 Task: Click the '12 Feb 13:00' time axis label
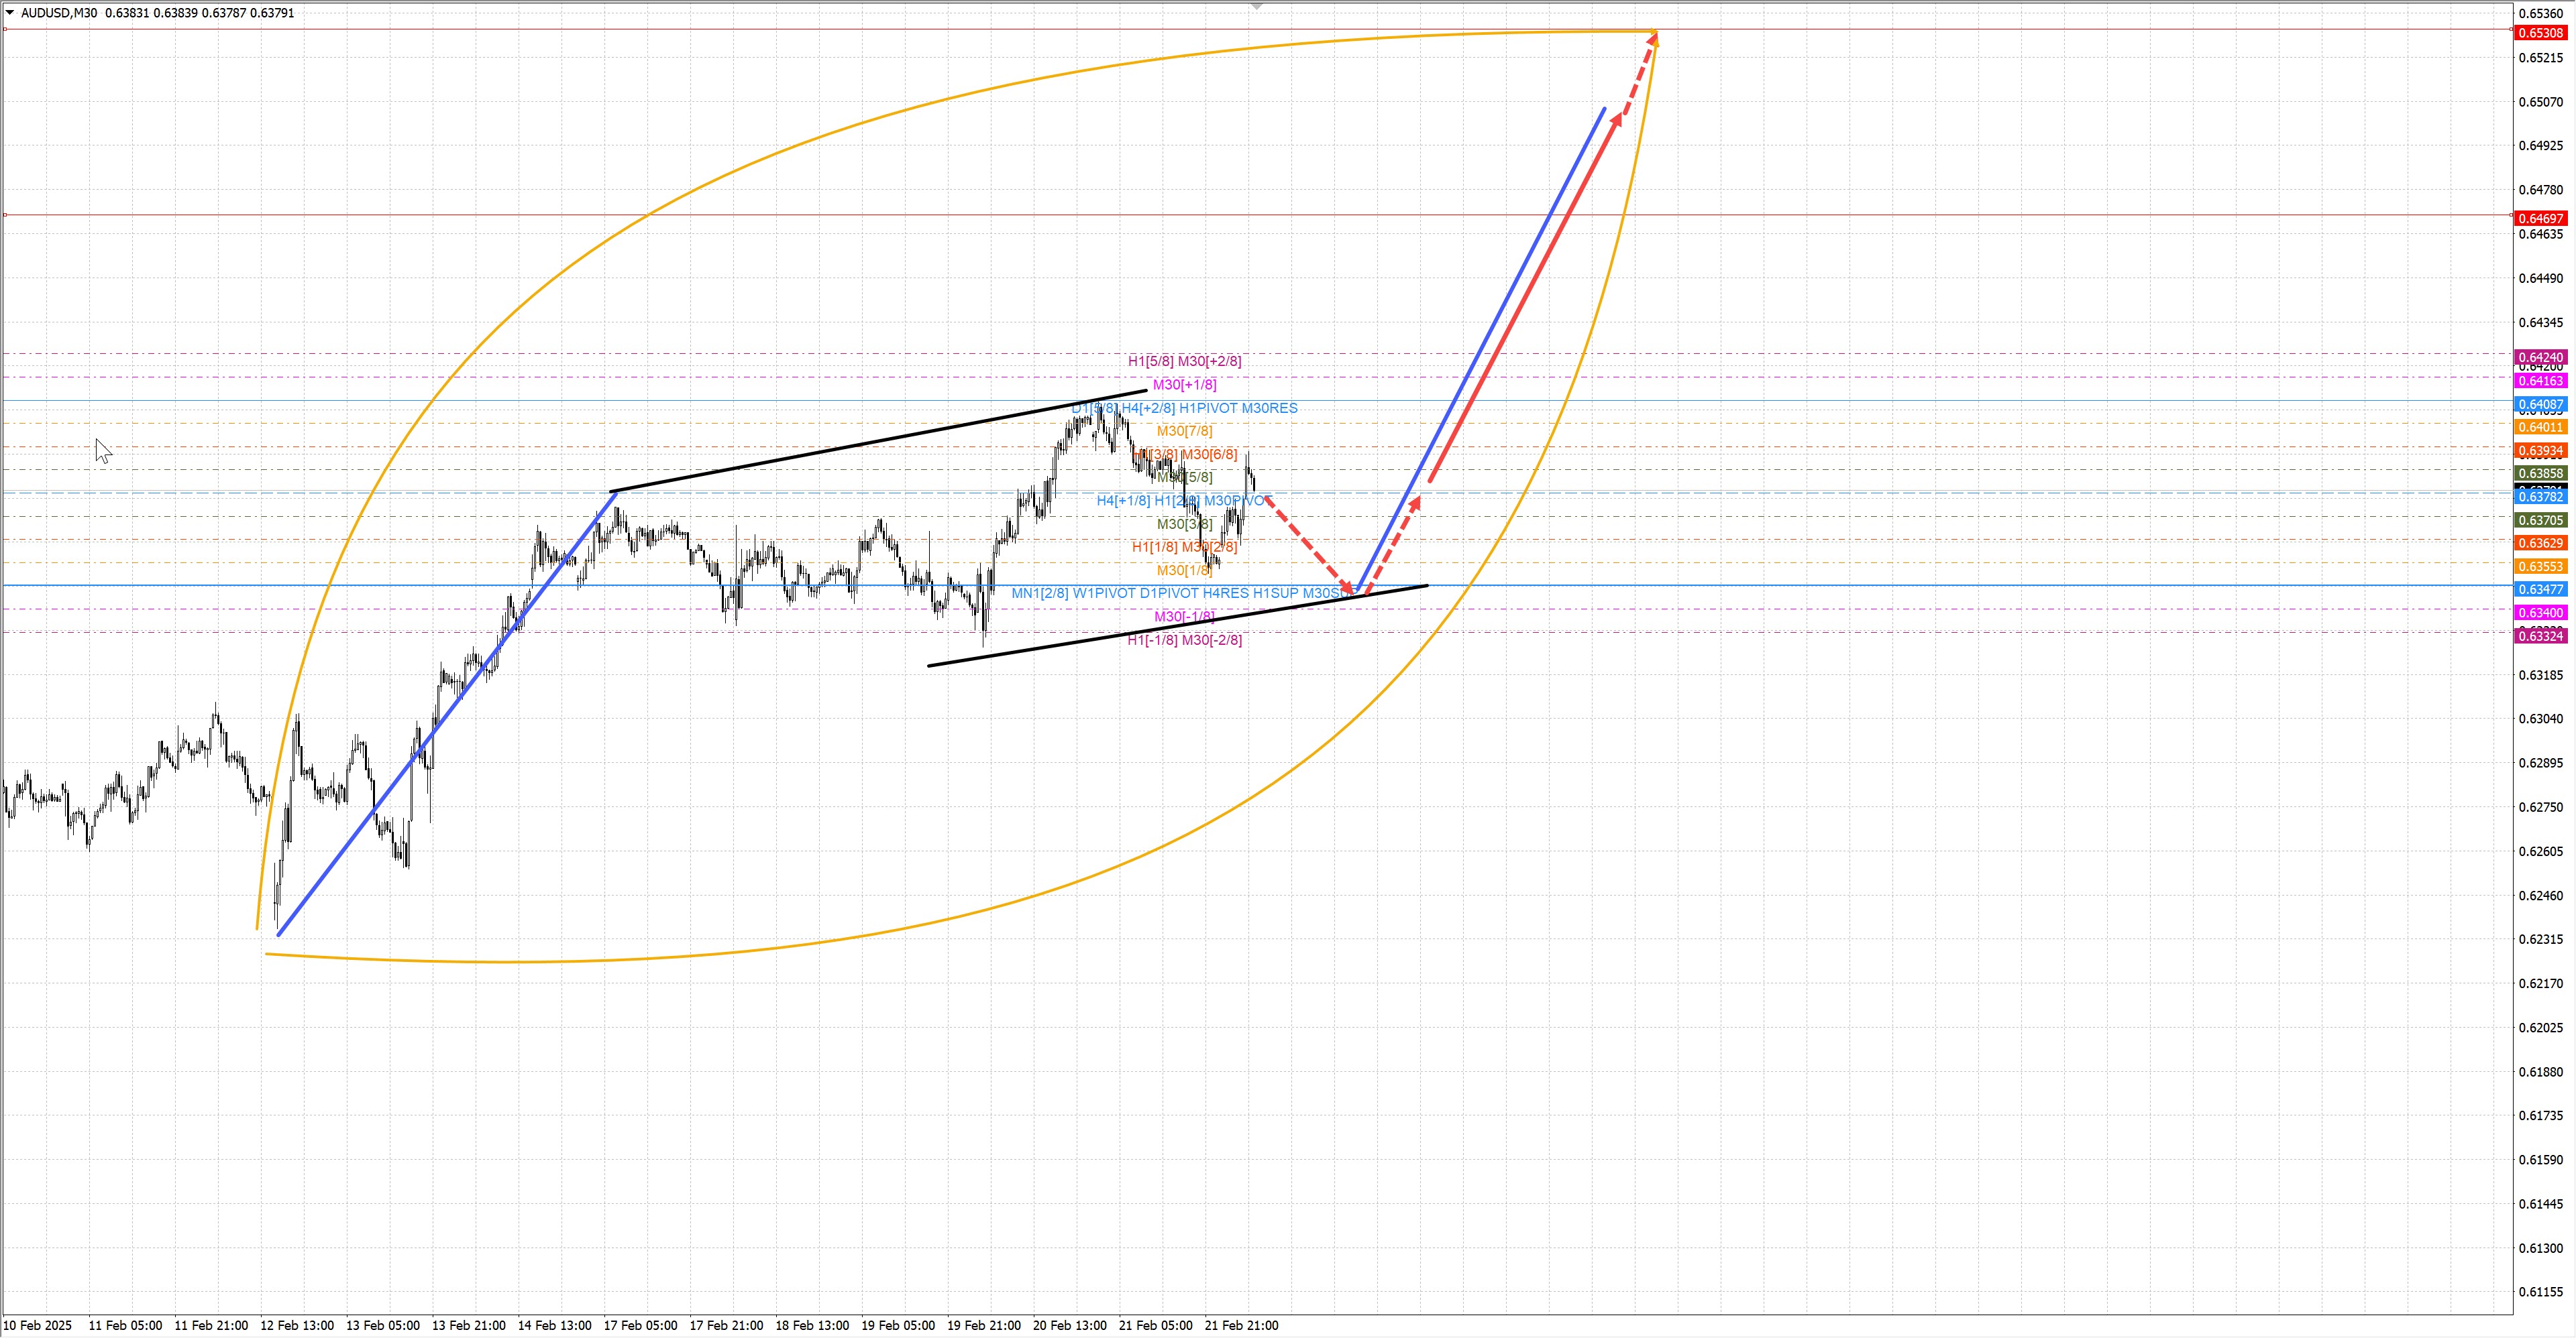coord(297,1325)
